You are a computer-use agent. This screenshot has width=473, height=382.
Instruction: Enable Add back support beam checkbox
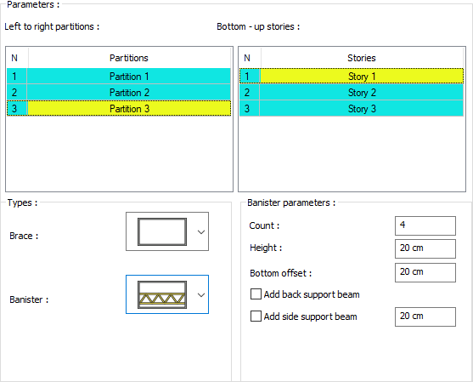click(256, 294)
